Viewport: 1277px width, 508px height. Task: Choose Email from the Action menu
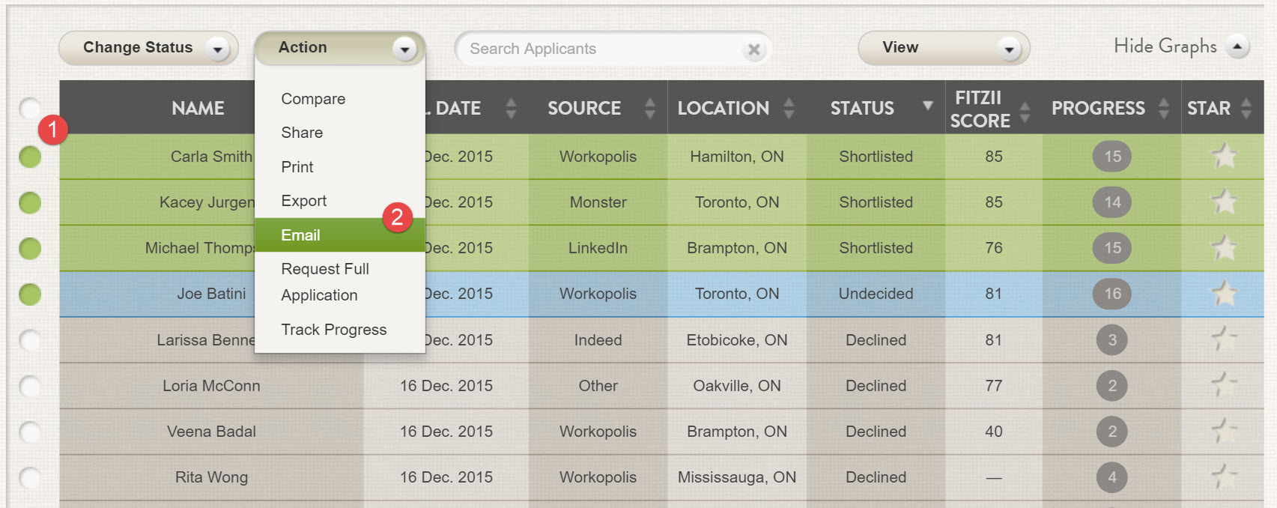tap(301, 235)
